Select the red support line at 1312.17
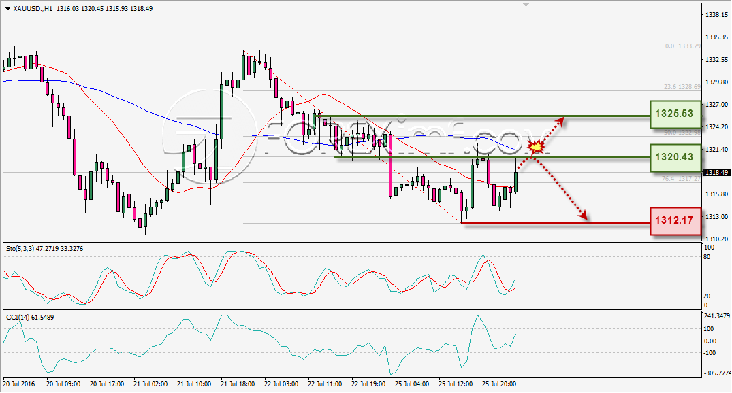 click(556, 223)
